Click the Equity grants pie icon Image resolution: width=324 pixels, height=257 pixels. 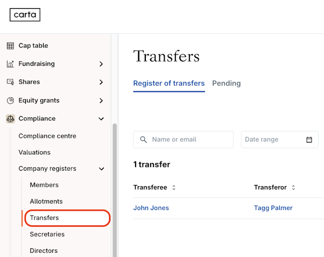tap(10, 100)
